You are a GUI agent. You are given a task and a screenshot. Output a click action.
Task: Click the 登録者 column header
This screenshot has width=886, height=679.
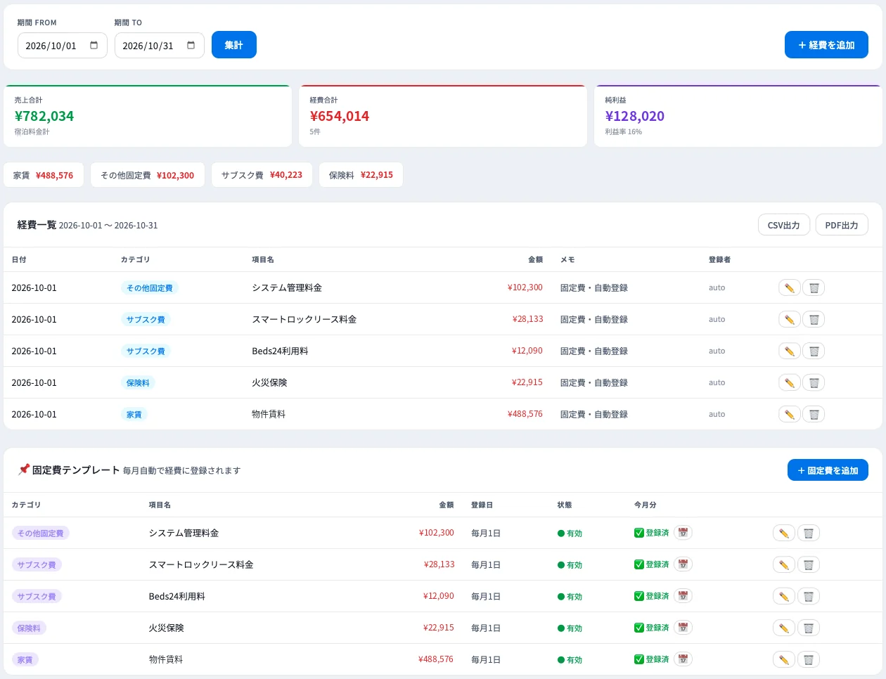[x=720, y=259]
